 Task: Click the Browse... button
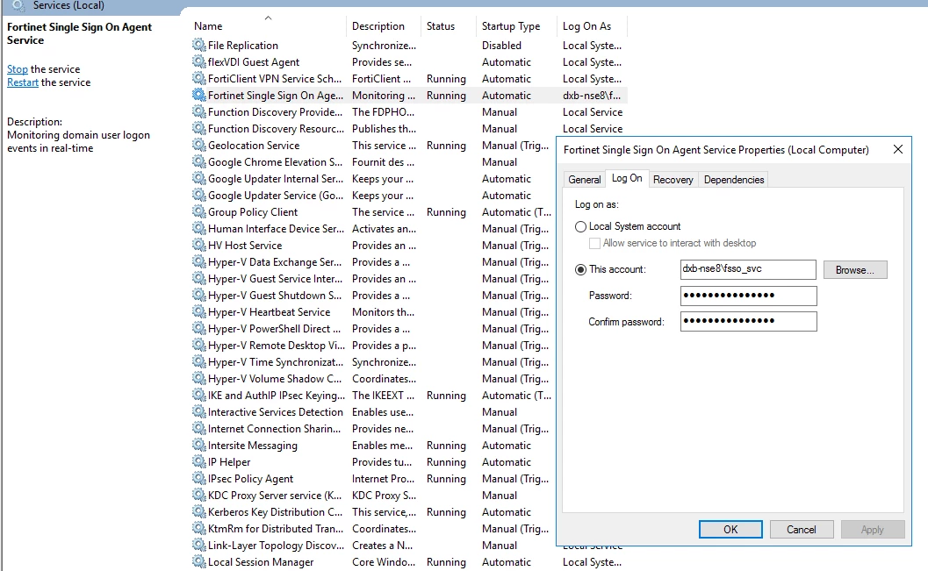coord(854,269)
